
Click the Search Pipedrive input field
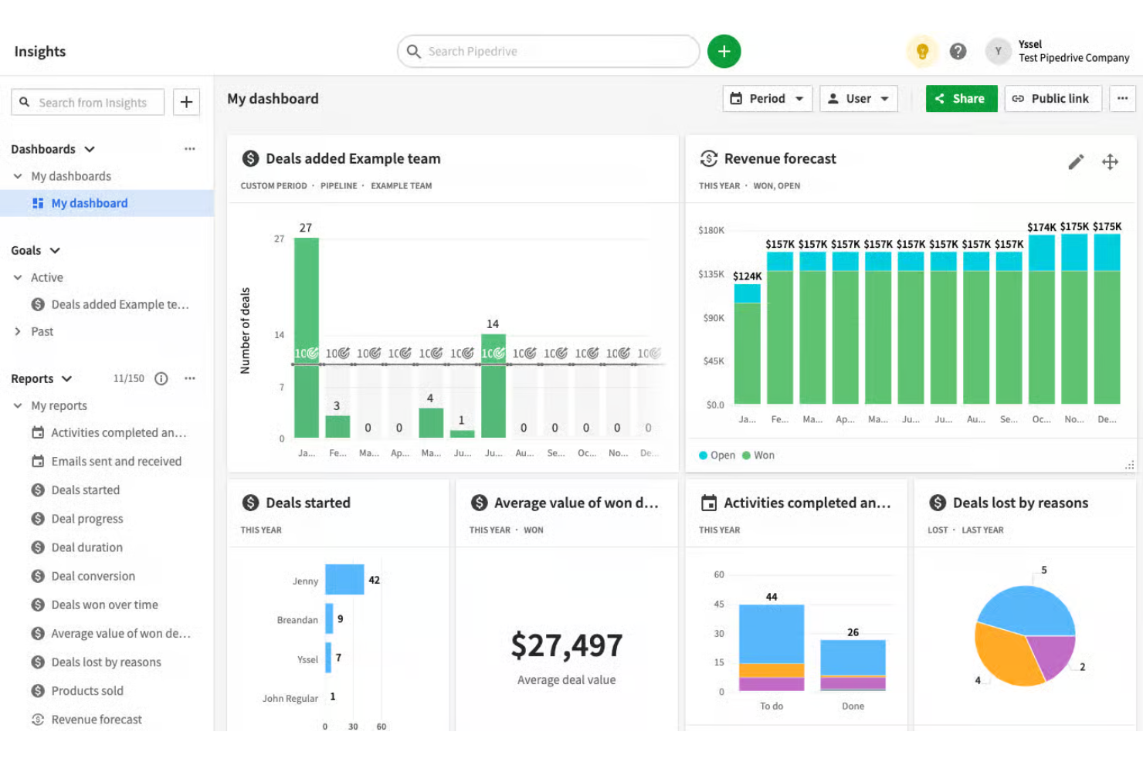[x=548, y=51]
